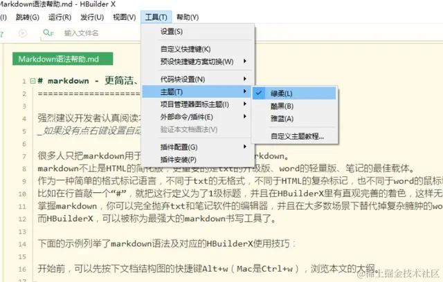This screenshot has width=443, height=282.
Task: Expand 项目管理器图标主题(I) submenu
Action: [198, 104]
